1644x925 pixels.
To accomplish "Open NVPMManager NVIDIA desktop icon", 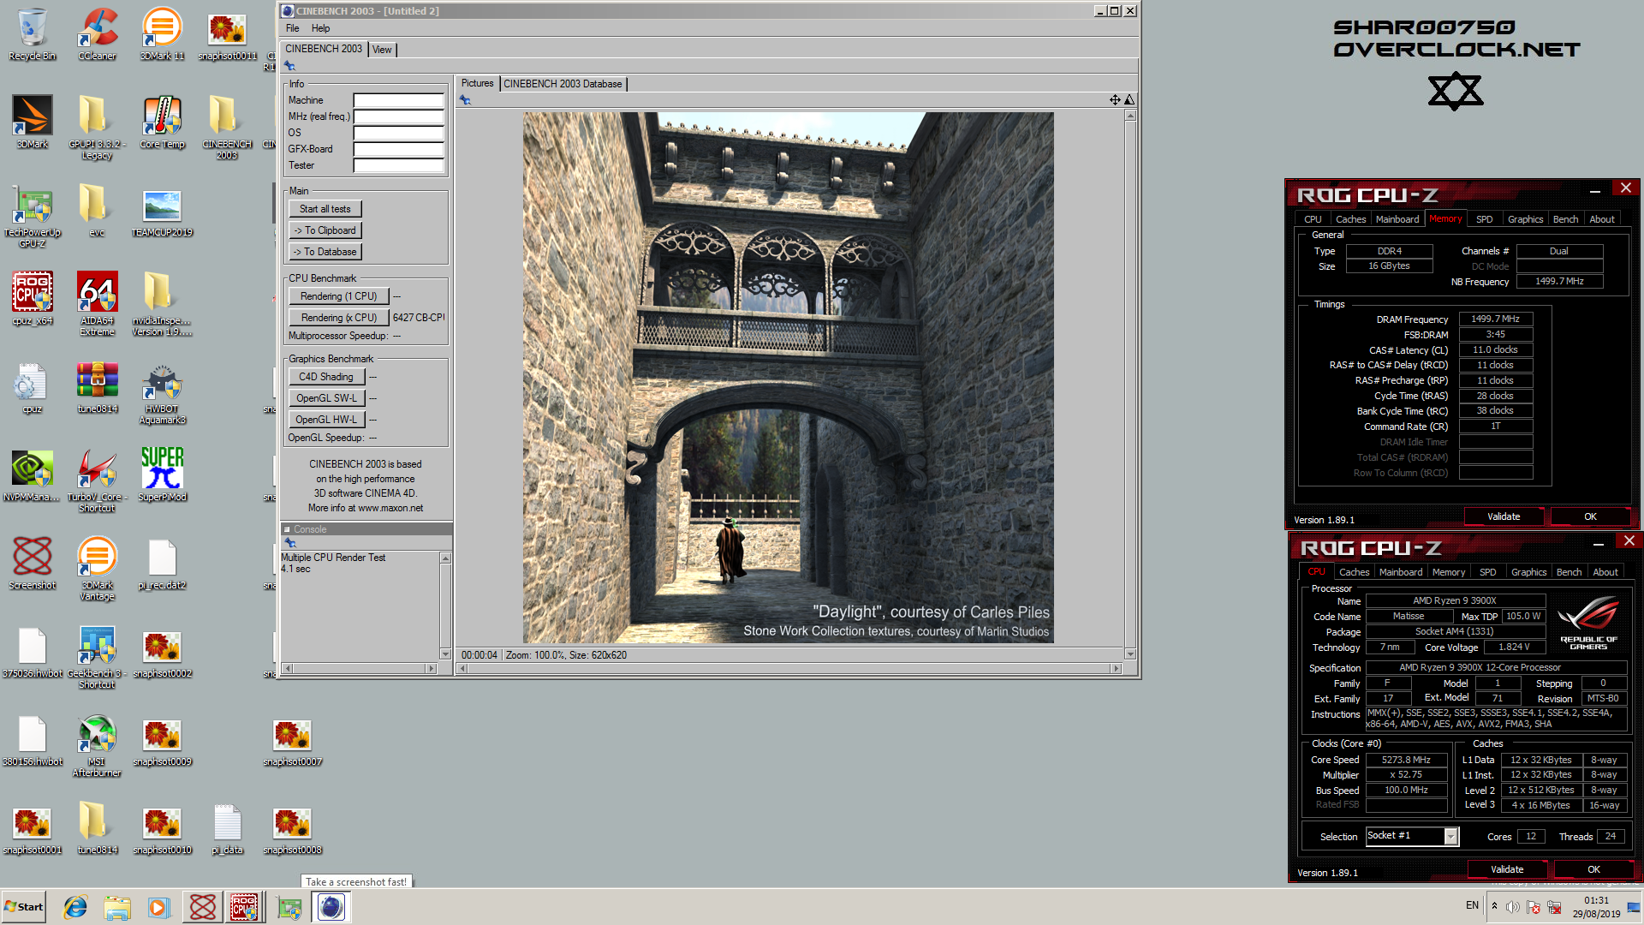I will (x=32, y=474).
